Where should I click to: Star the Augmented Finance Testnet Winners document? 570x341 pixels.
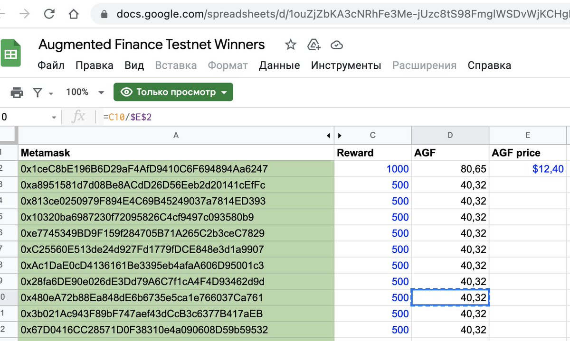coord(290,45)
